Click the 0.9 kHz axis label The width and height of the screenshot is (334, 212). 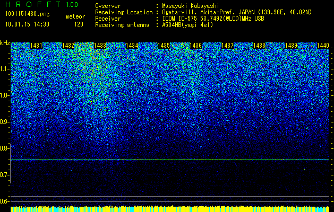(4, 122)
